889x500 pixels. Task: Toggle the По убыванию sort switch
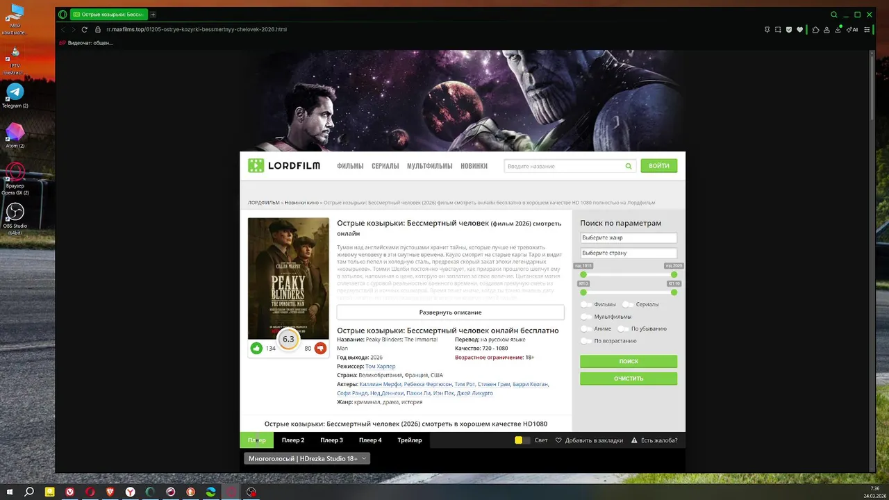pyautogui.click(x=624, y=328)
